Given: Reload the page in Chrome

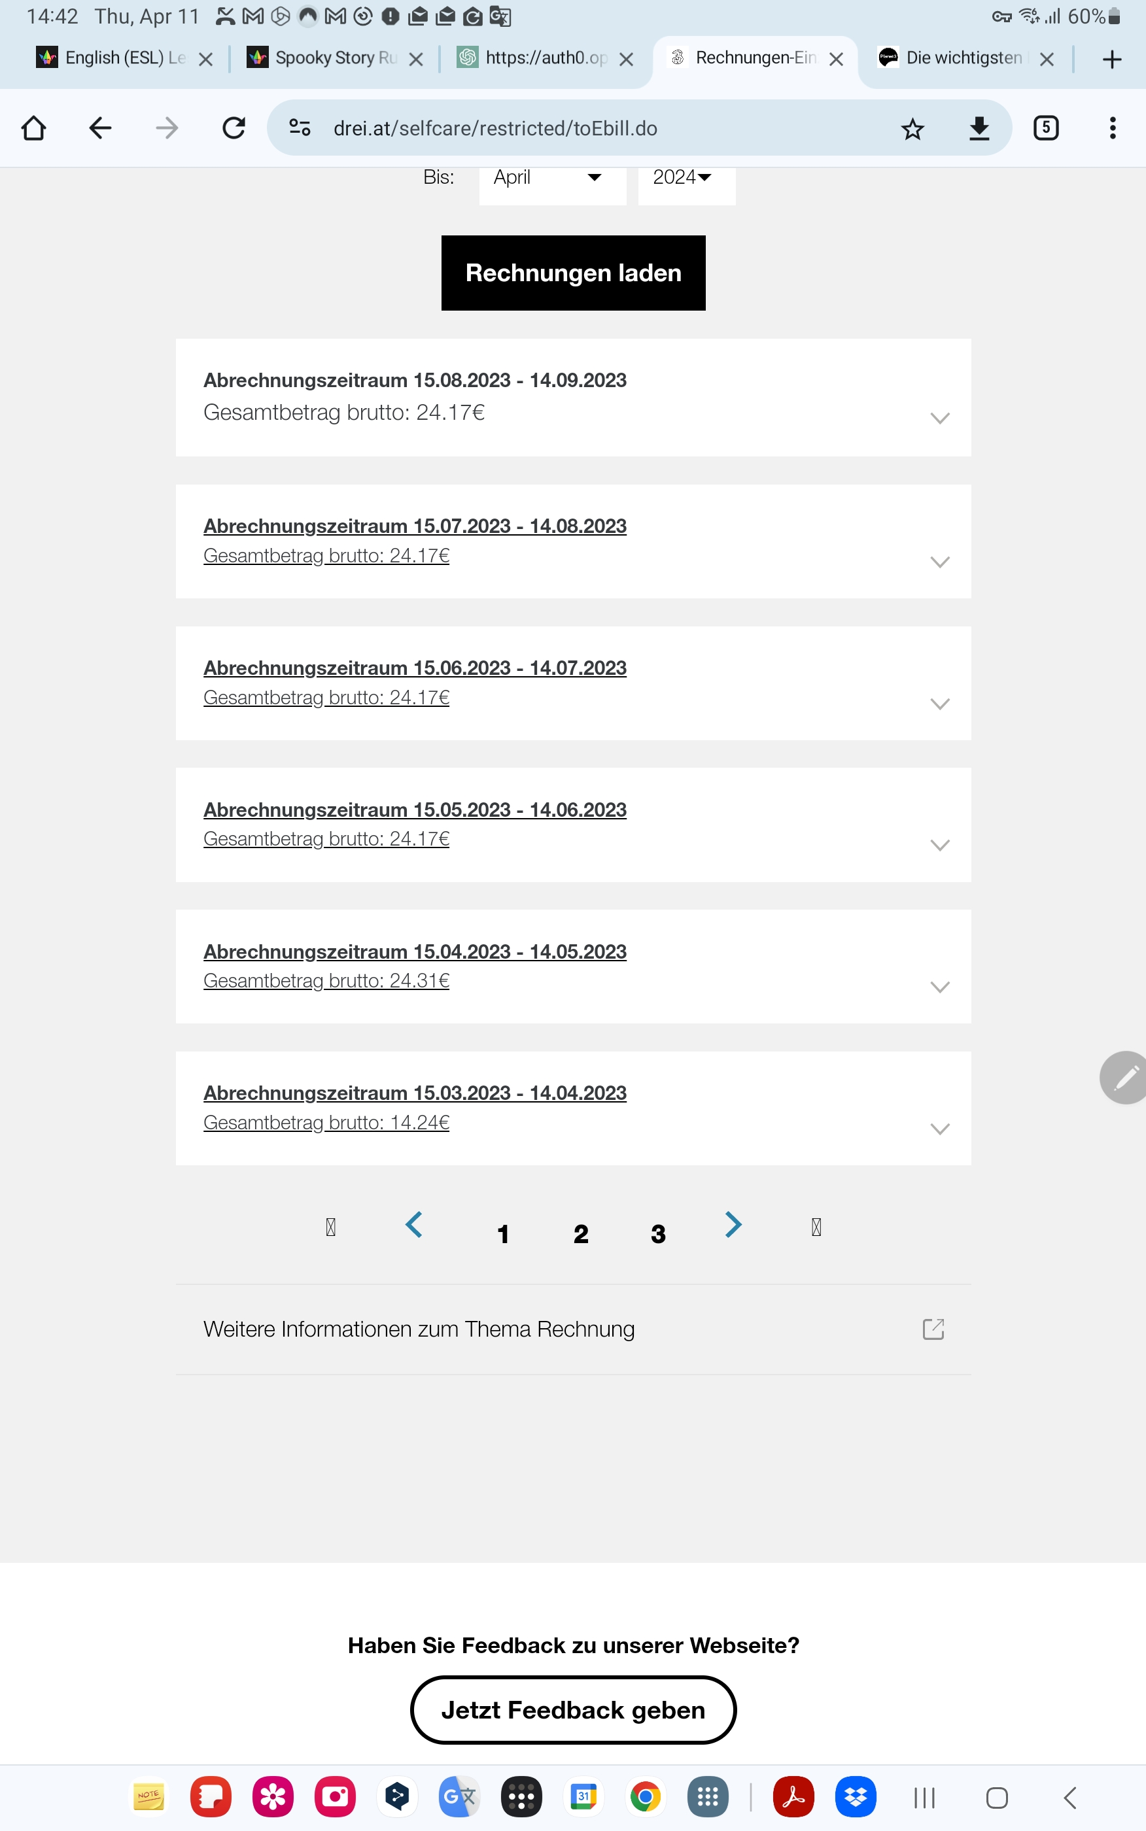Looking at the screenshot, I should coord(234,128).
